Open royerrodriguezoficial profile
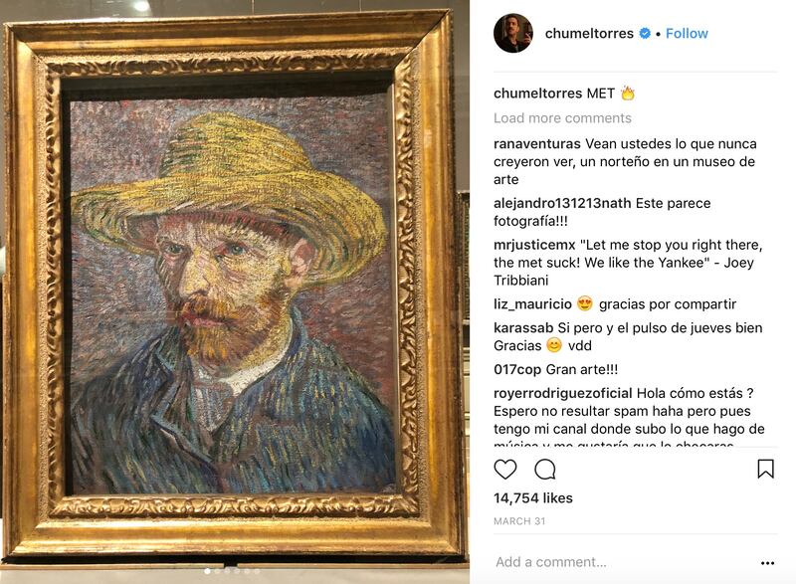This screenshot has height=584, width=796. pos(562,393)
